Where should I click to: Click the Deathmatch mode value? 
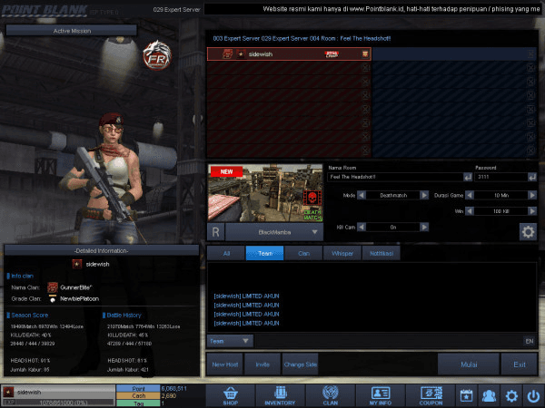(x=392, y=195)
